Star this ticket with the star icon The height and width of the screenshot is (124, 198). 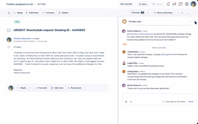click(x=9, y=13)
